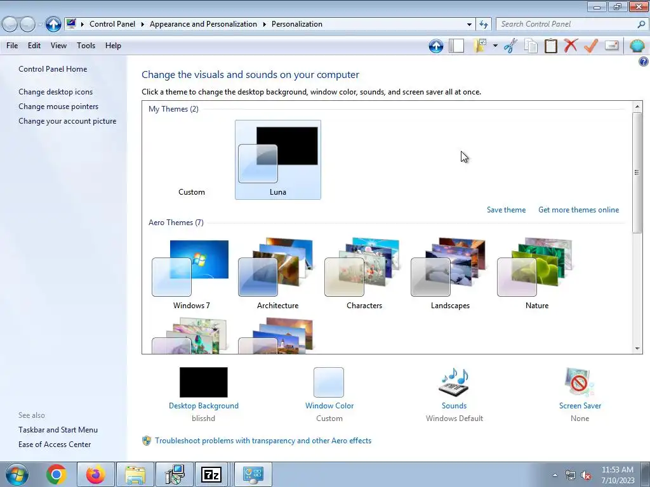650x487 pixels.
Task: Launch Google Chrome from the taskbar
Action: coord(56,474)
